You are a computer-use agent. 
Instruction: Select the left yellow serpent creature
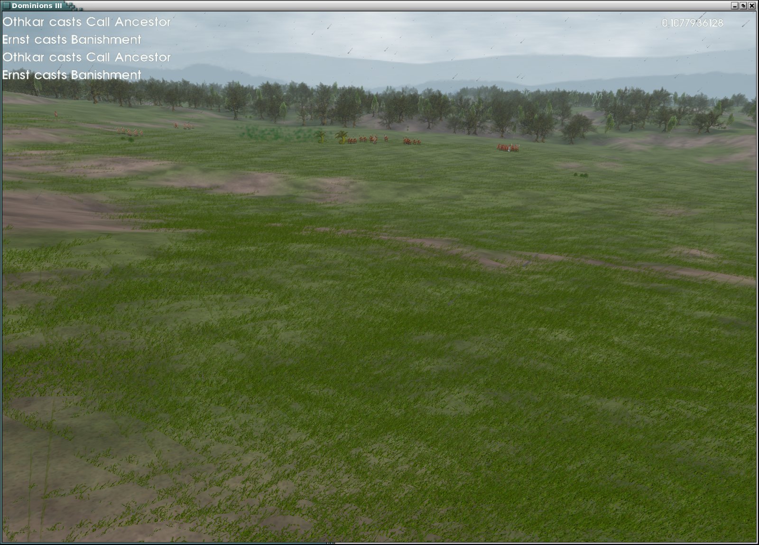[x=321, y=137]
